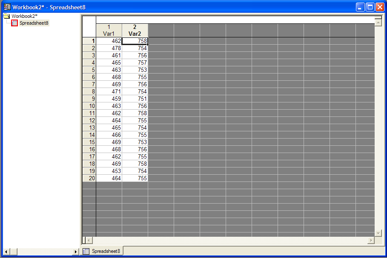This screenshot has height=258, width=387.
Task: Select row header 16
Action: pyautogui.click(x=89, y=149)
